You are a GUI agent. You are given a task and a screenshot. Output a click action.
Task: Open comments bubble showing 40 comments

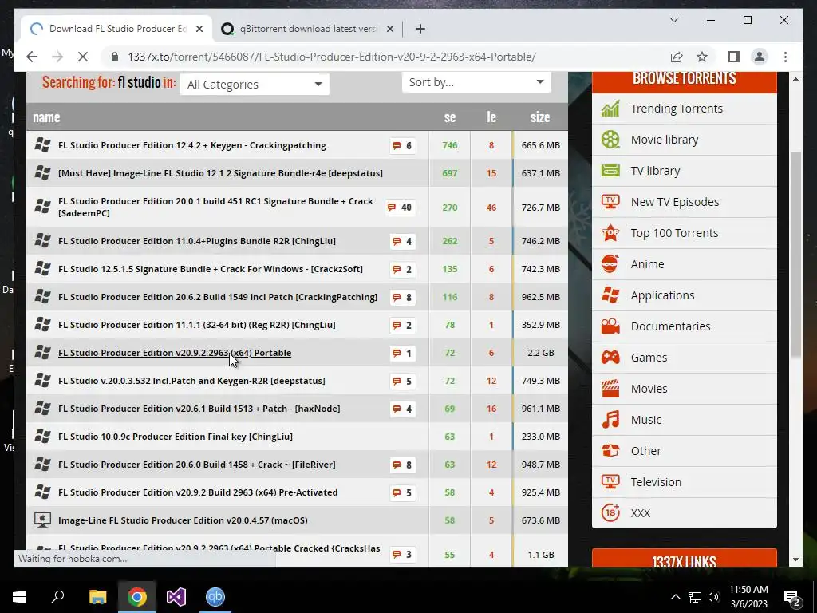click(401, 208)
